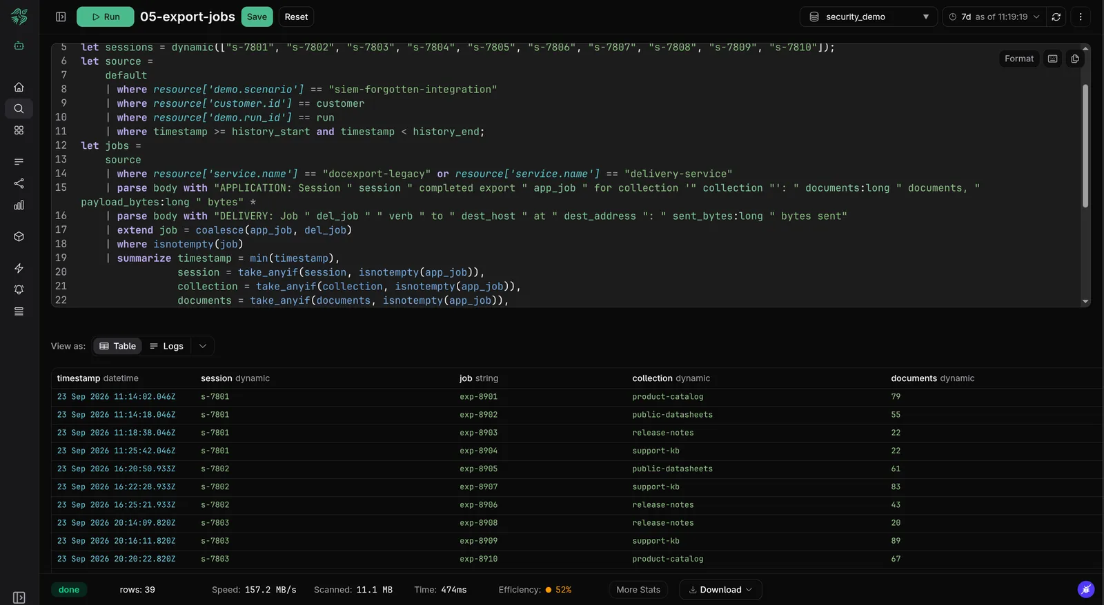
Task: Toggle the bottom-left sidebar collapse icon
Action: pyautogui.click(x=19, y=597)
